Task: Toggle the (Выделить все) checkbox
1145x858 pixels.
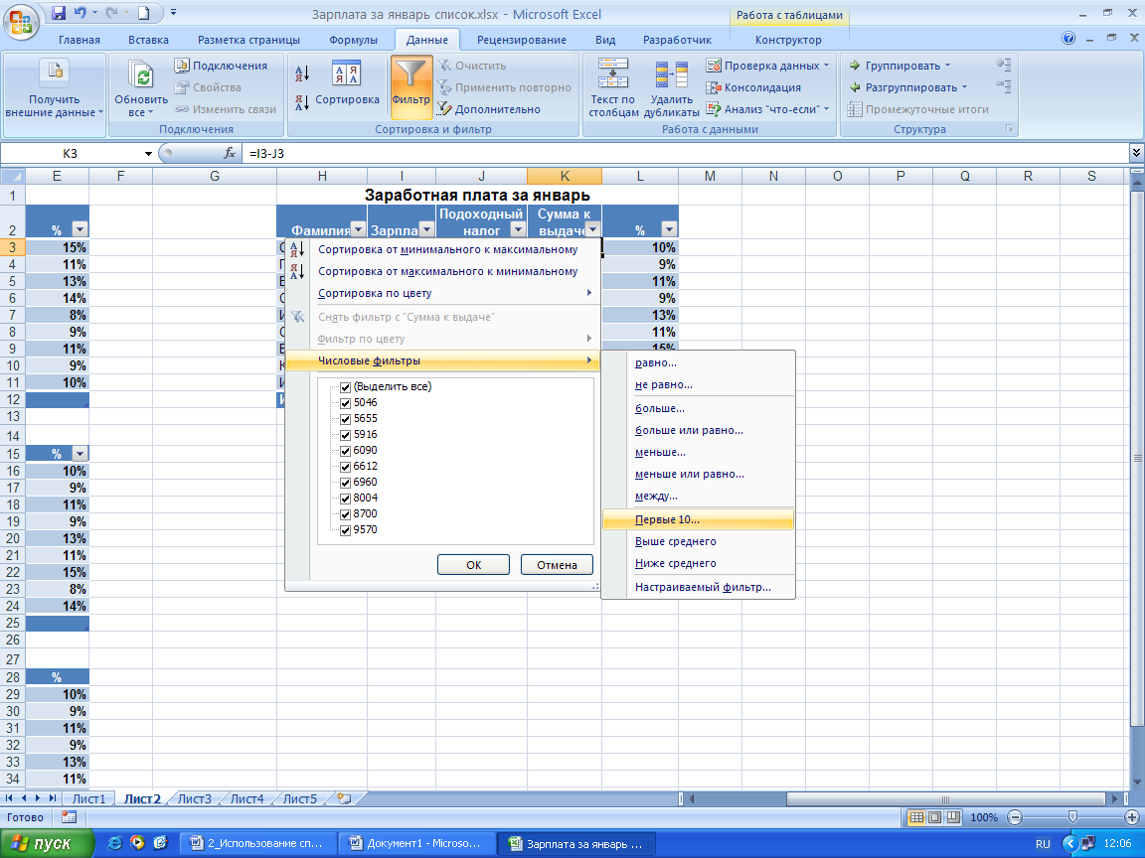Action: tap(346, 387)
